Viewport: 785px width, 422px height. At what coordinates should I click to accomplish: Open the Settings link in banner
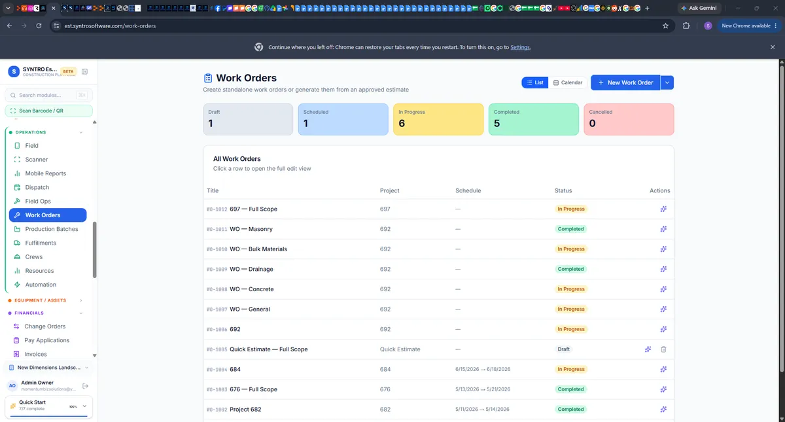[x=520, y=47]
